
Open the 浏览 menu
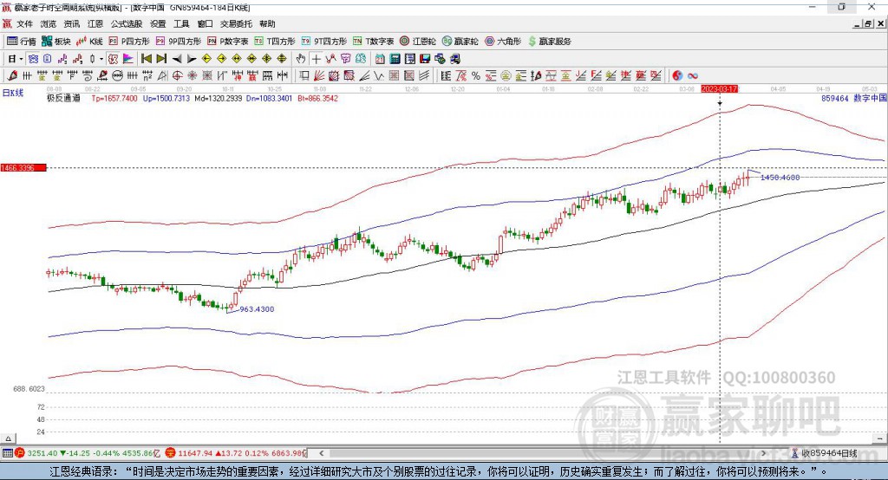(49, 23)
